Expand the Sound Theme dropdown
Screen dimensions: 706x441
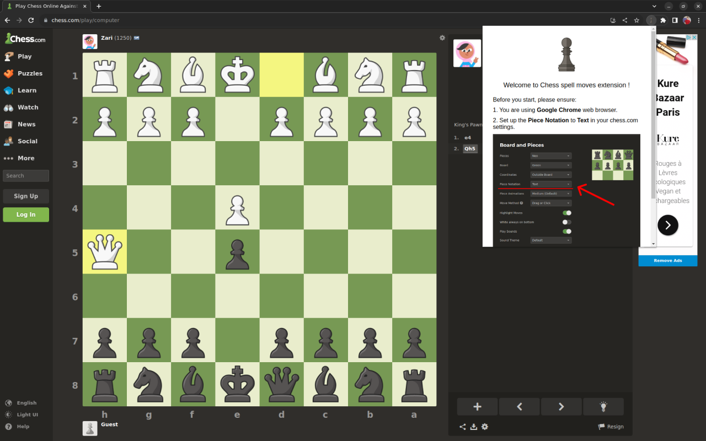click(x=551, y=240)
